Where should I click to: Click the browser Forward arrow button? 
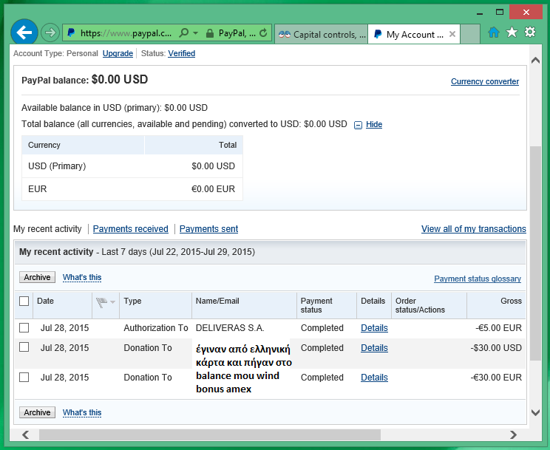[x=50, y=33]
